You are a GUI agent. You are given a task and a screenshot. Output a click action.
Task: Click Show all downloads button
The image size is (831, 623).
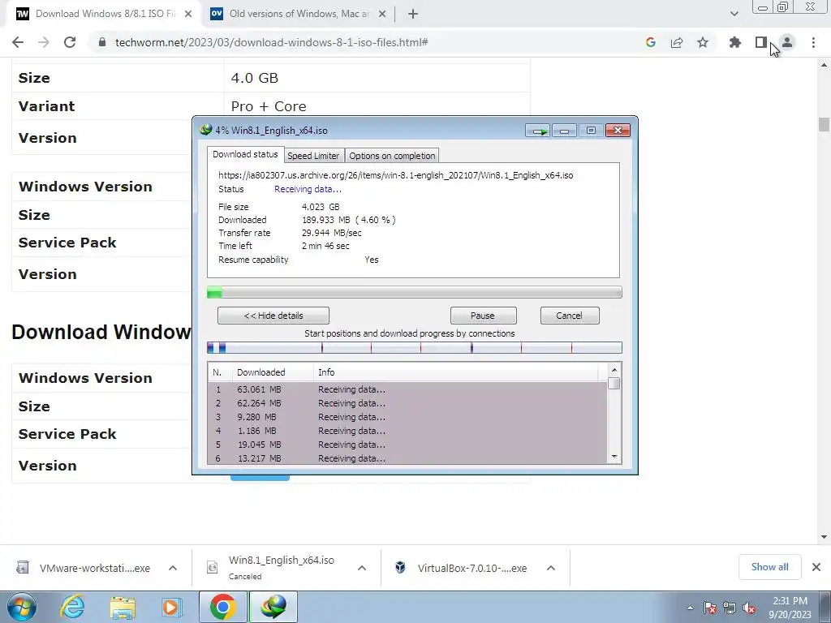pyautogui.click(x=769, y=567)
